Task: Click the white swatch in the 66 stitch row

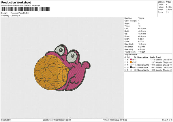Action: pyautogui.click(x=131, y=70)
